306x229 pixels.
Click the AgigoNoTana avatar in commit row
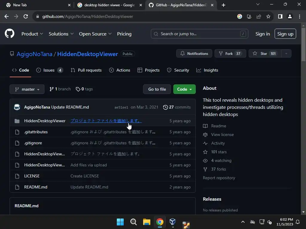click(17, 107)
